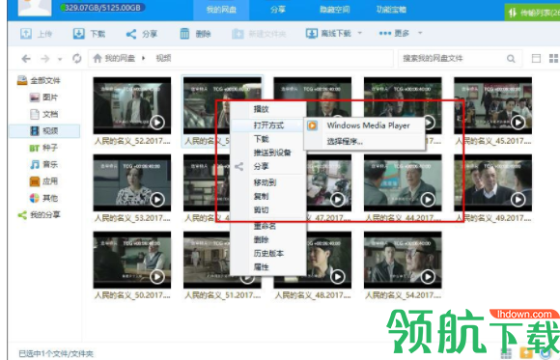Choose 历史版本 in the context menu
560x360 pixels.
tap(267, 253)
